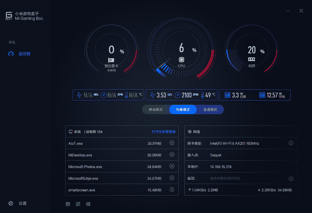This screenshot has height=213, width=312.
Task: Select the 全速 full-speed mode
Action: (x=210, y=110)
